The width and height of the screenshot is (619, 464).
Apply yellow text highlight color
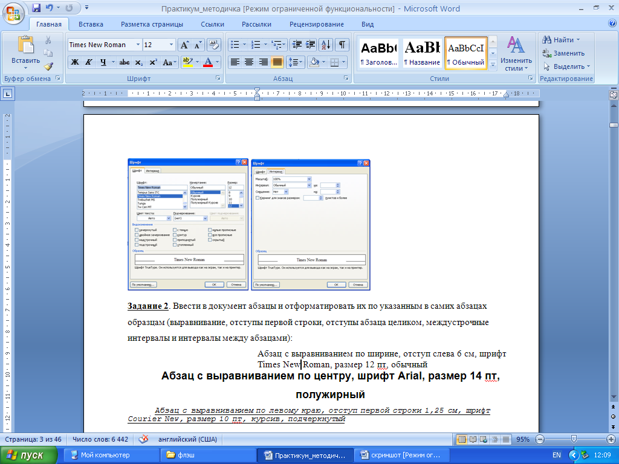(187, 62)
